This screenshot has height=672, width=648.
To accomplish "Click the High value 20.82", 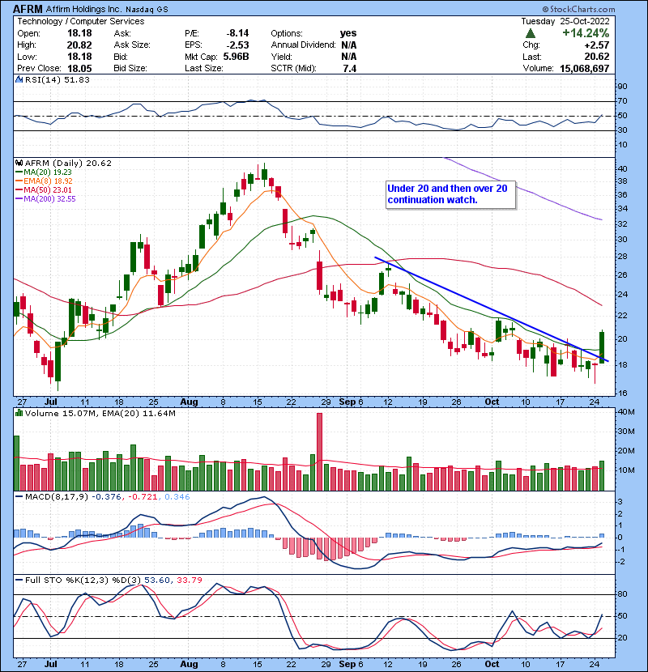I will point(79,45).
